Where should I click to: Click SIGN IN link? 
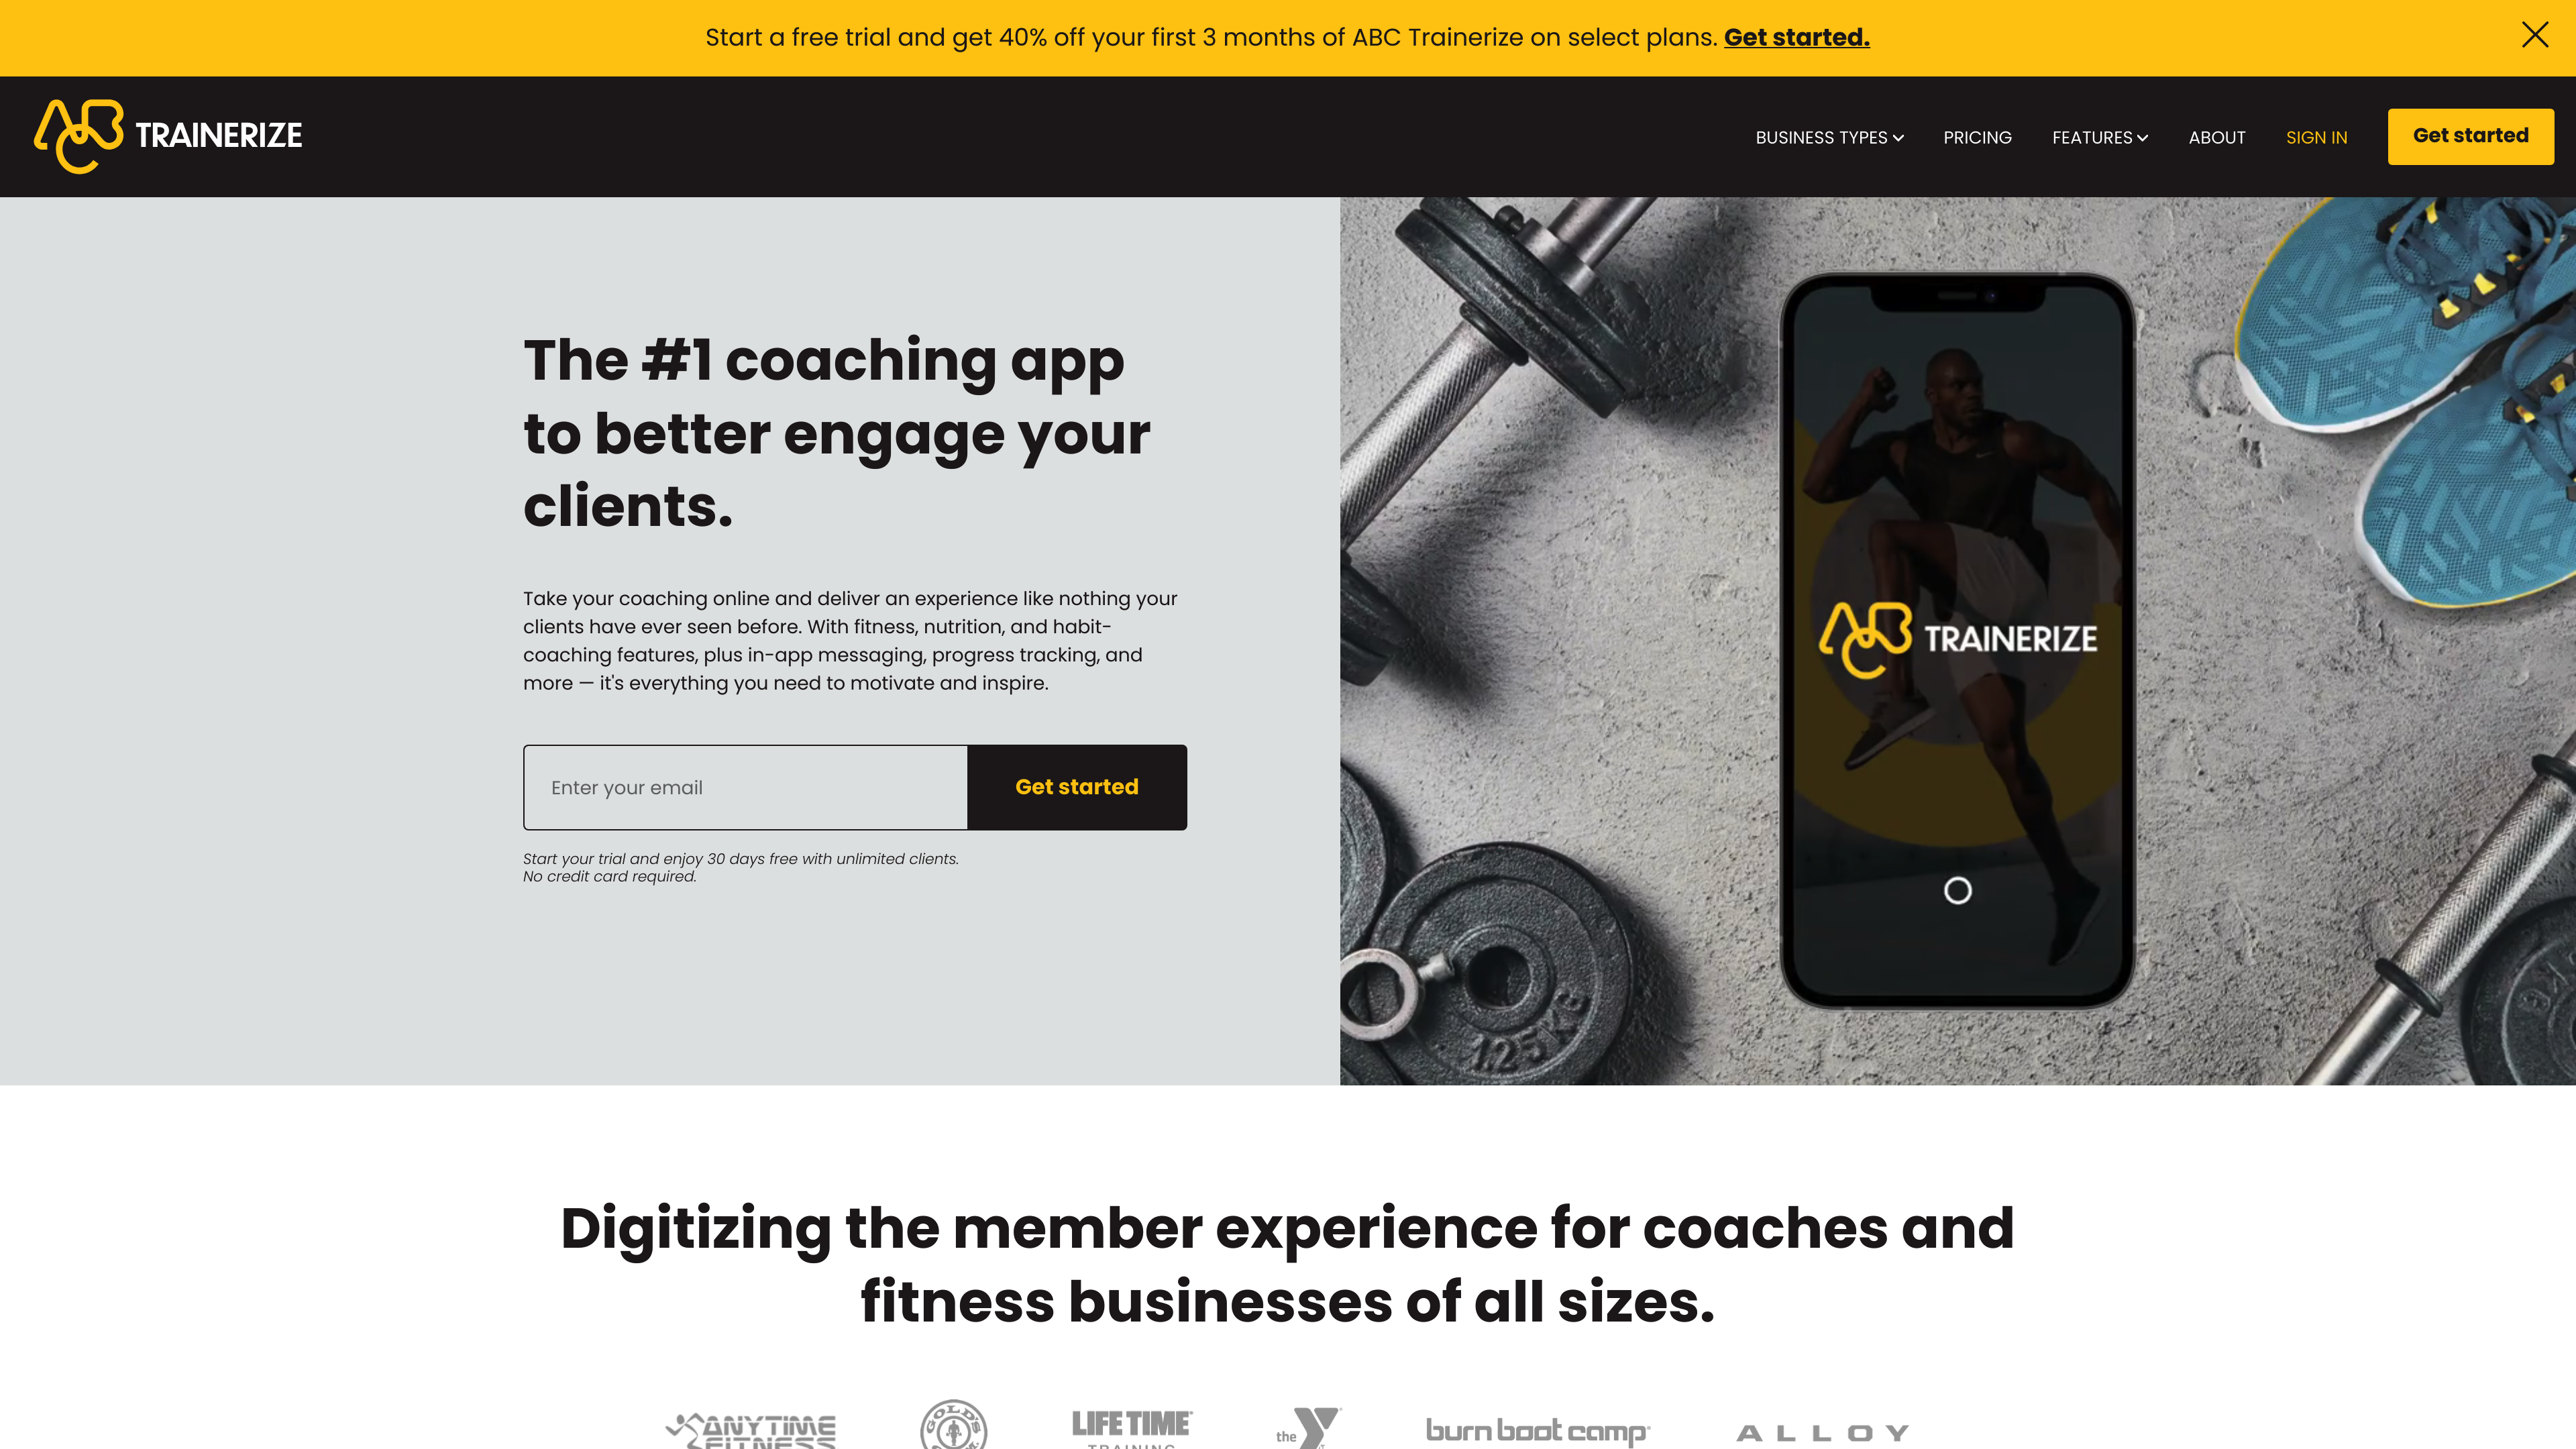click(x=2316, y=136)
